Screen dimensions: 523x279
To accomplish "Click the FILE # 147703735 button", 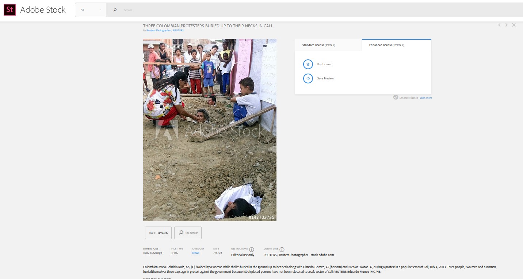I will 158,233.
